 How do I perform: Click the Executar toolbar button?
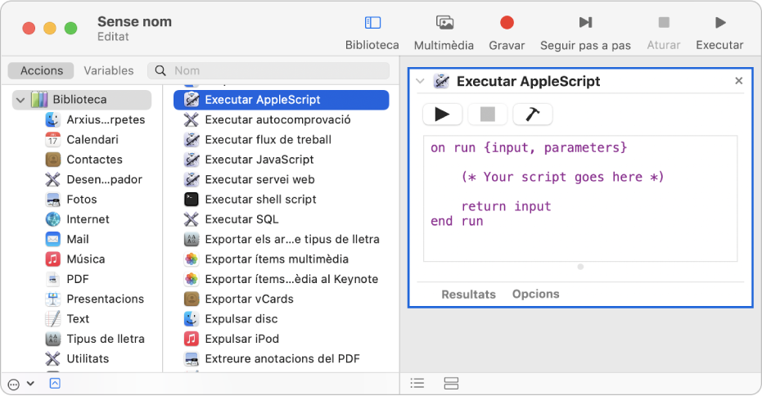[719, 24]
